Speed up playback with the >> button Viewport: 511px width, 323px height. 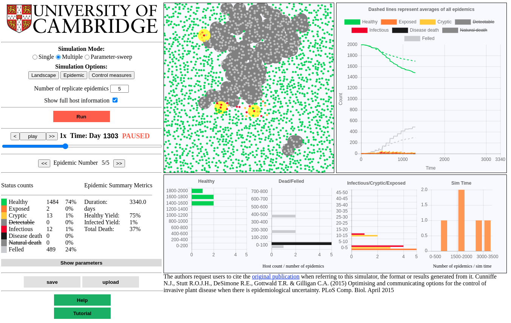tap(52, 136)
